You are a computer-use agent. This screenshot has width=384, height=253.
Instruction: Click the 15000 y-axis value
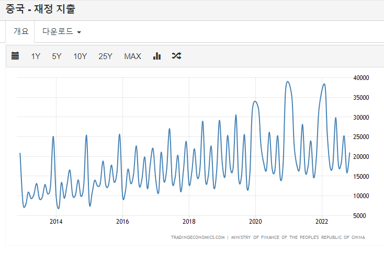(361, 176)
